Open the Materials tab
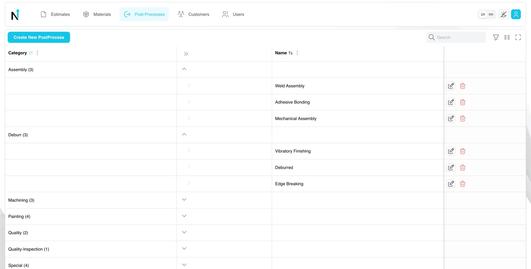The height and width of the screenshot is (269, 531). click(97, 14)
